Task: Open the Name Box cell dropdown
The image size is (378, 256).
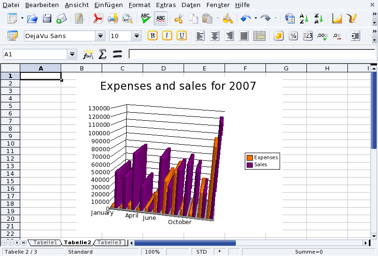Action: click(x=72, y=54)
